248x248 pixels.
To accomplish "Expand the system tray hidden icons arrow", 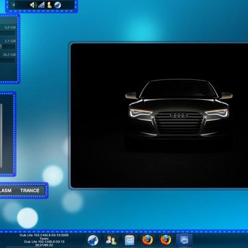I will (14, 5).
